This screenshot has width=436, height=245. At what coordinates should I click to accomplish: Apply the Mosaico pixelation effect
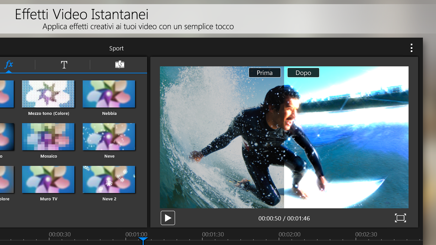48,137
